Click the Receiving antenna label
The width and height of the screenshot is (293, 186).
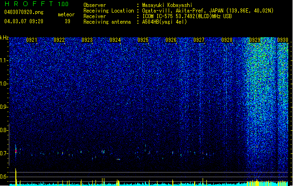tap(107, 22)
